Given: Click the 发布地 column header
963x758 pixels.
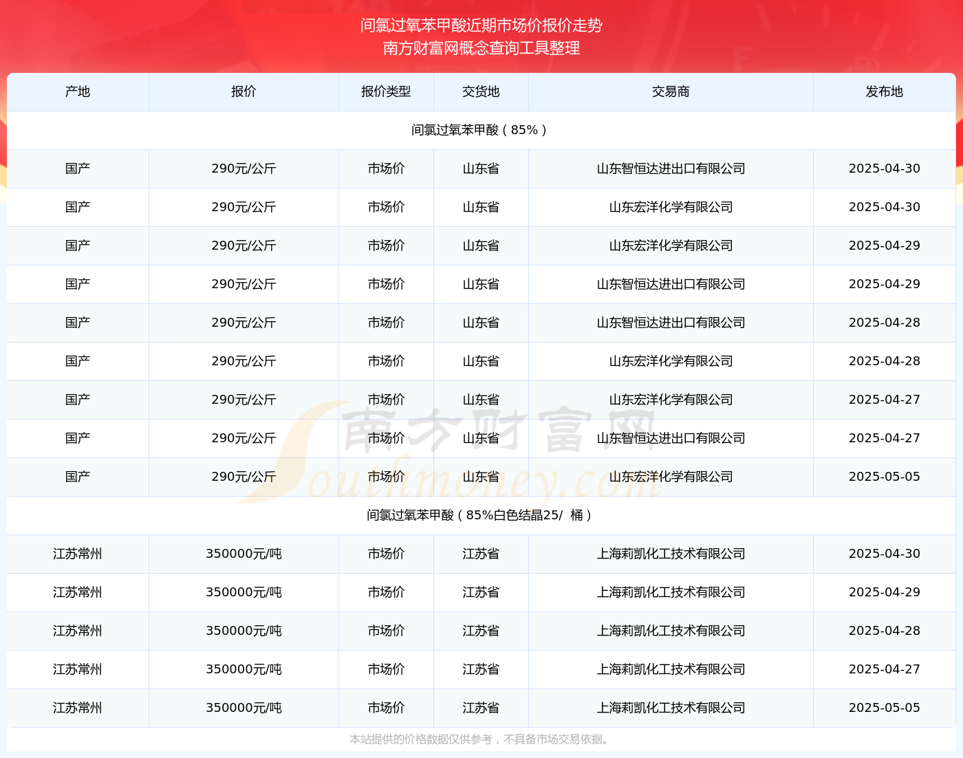Looking at the screenshot, I should [884, 91].
